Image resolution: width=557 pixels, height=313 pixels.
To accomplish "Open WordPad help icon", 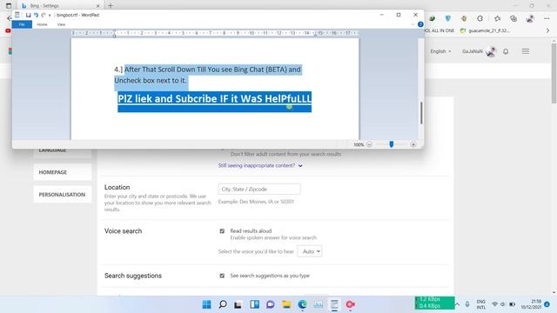I will pyautogui.click(x=420, y=24).
